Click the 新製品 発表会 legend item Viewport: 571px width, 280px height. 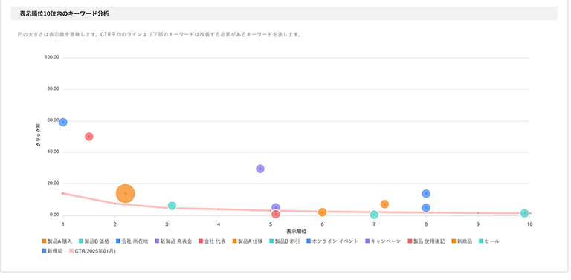click(x=173, y=241)
